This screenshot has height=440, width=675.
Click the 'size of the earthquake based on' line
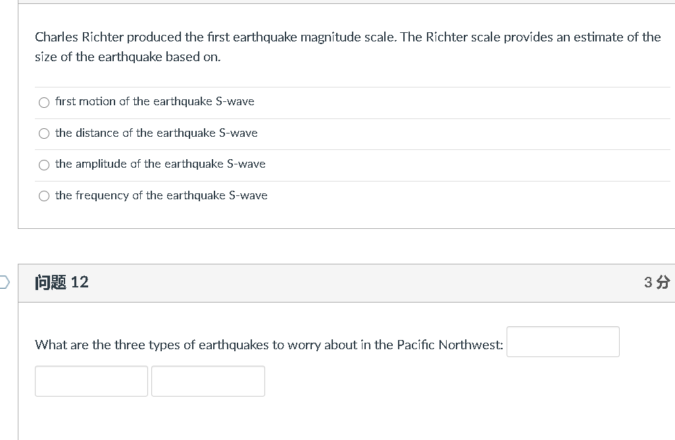pos(128,57)
